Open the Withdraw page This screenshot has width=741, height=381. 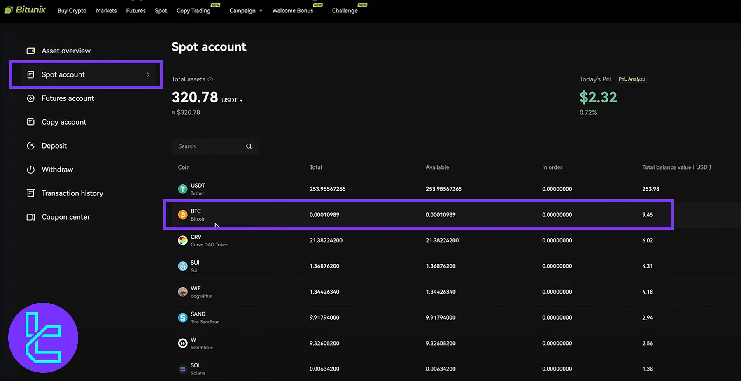tap(57, 170)
